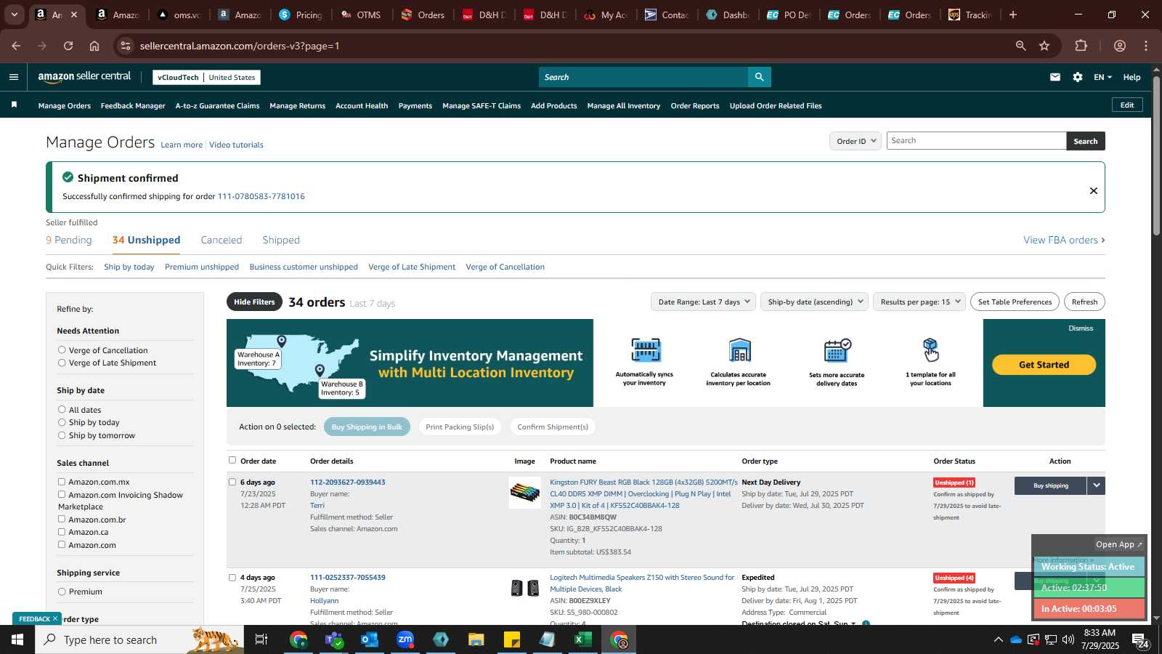Open Outlook from the taskbar
Image resolution: width=1162 pixels, height=654 pixels.
370,639
